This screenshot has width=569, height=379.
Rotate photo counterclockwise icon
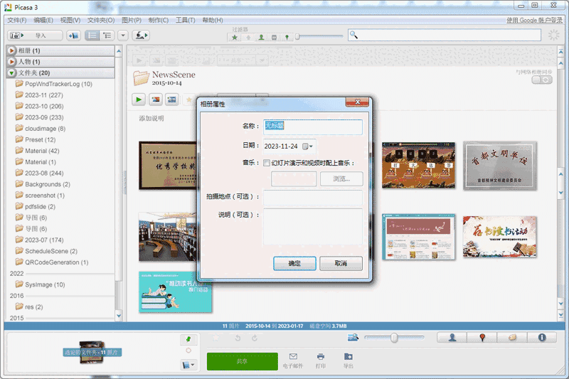tap(238, 338)
